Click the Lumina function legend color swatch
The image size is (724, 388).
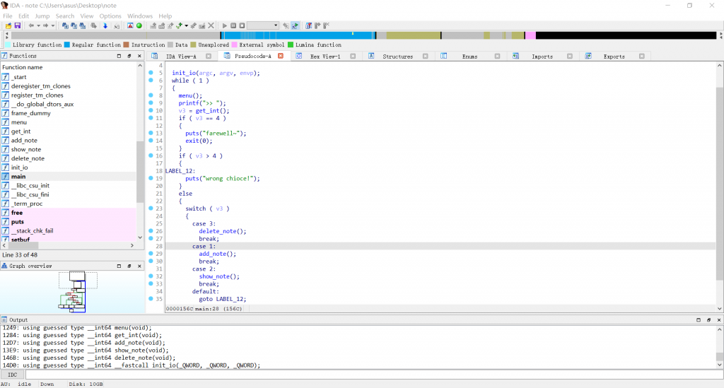(x=291, y=45)
